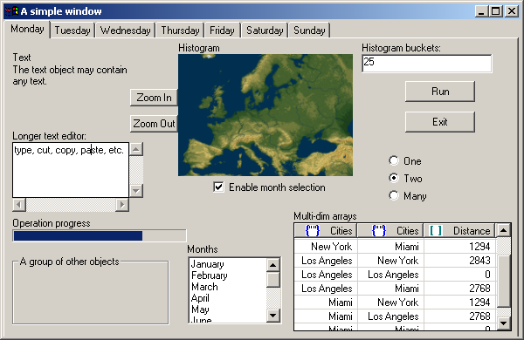Uncheck Enable month selection checkbox

coord(218,187)
